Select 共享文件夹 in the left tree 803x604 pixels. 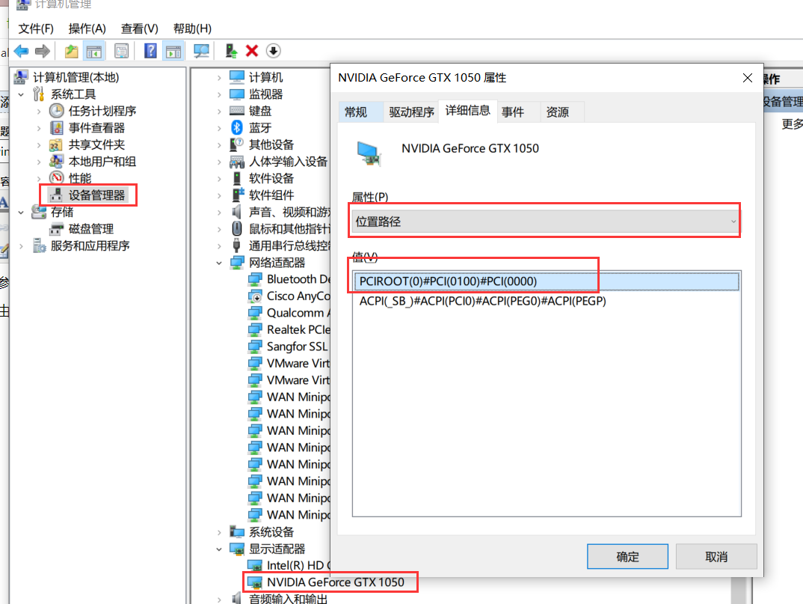point(96,144)
